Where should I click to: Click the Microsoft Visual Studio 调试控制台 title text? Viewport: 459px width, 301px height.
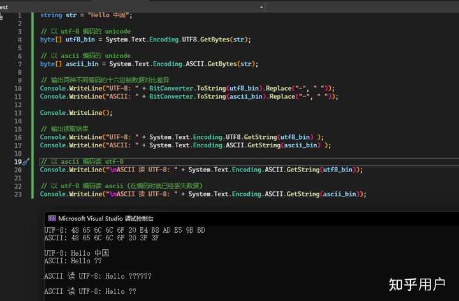coord(106,219)
